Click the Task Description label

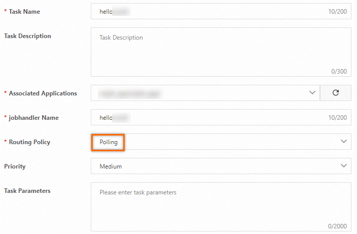27,36
